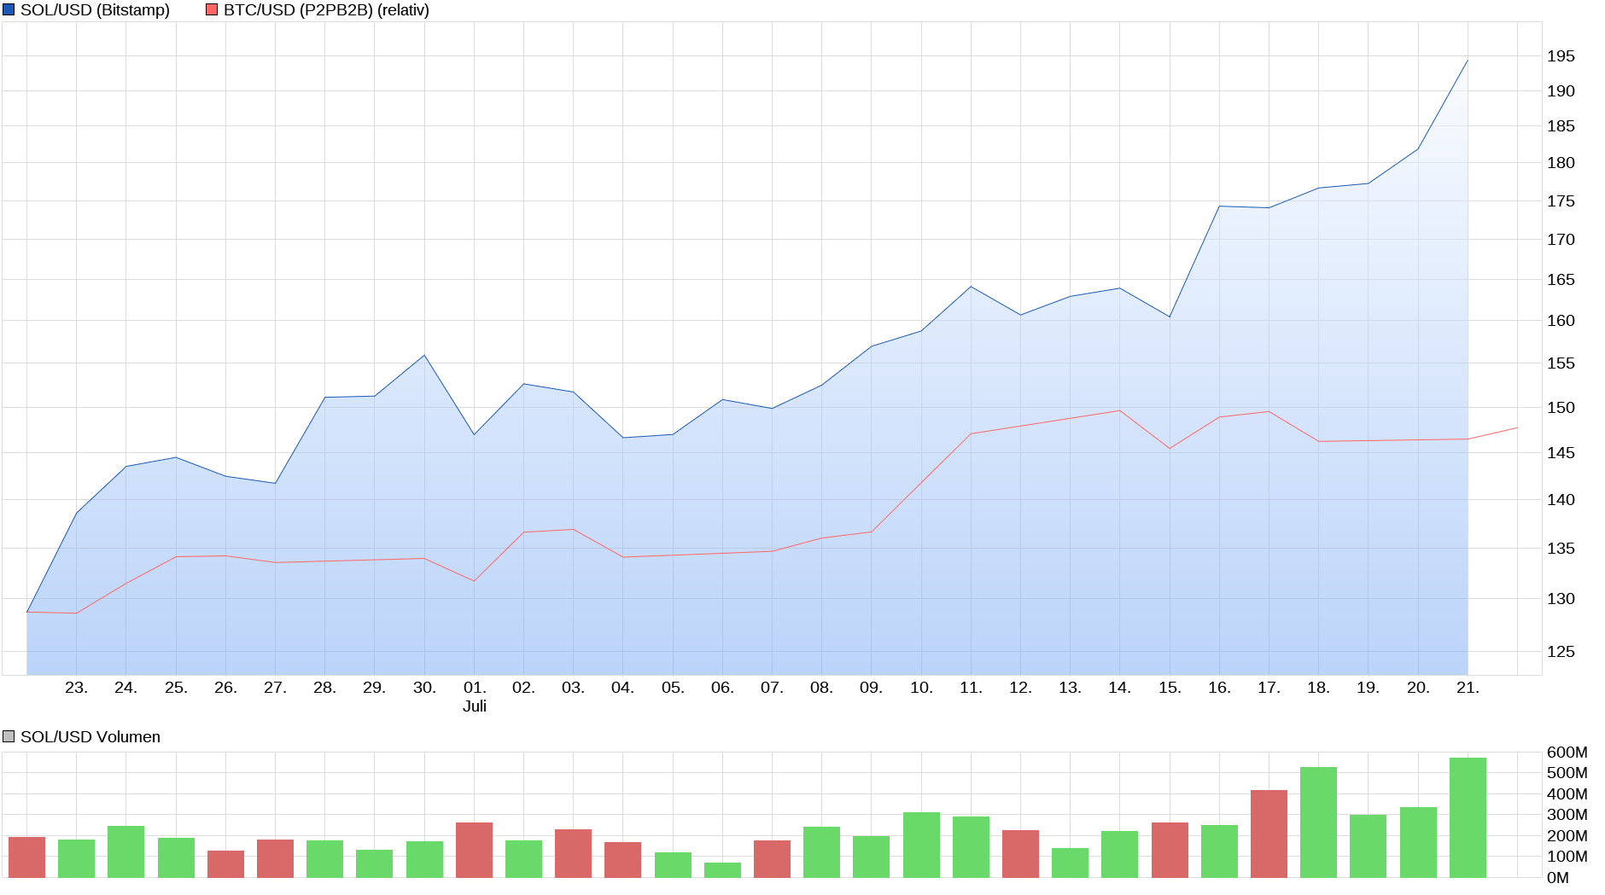The image size is (1605, 895).
Task: Select the red volume bar for the 7th
Action: [772, 859]
